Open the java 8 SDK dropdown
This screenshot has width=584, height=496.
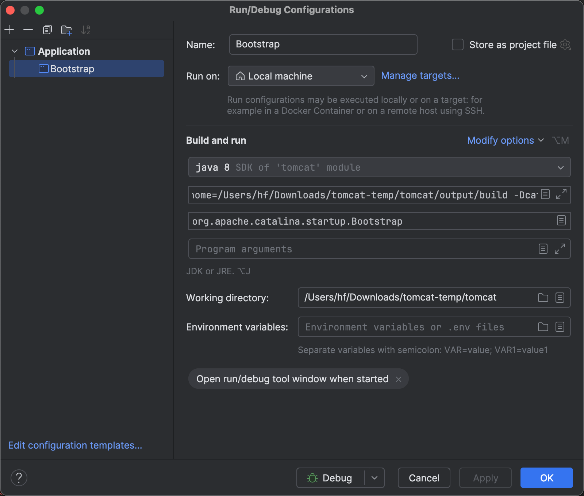(379, 167)
